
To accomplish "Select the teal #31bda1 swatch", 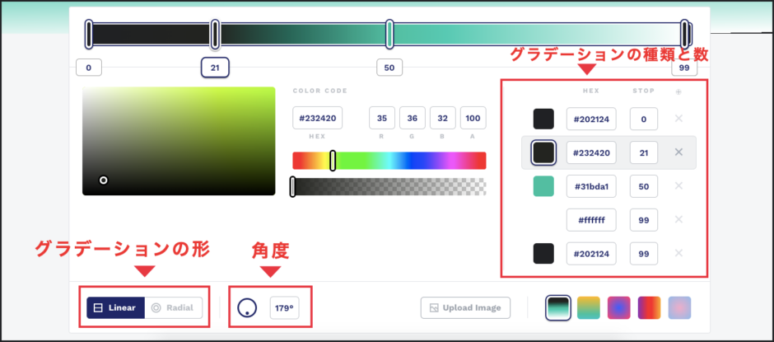I will click(543, 186).
